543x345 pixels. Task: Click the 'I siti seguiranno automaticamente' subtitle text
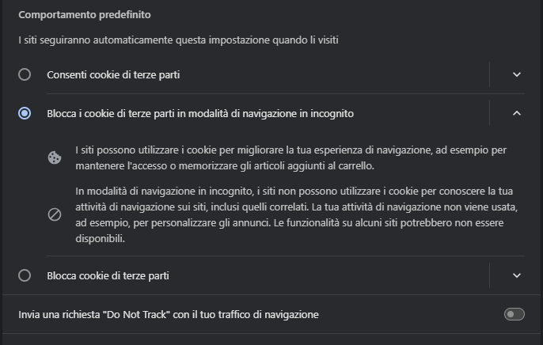(x=178, y=40)
